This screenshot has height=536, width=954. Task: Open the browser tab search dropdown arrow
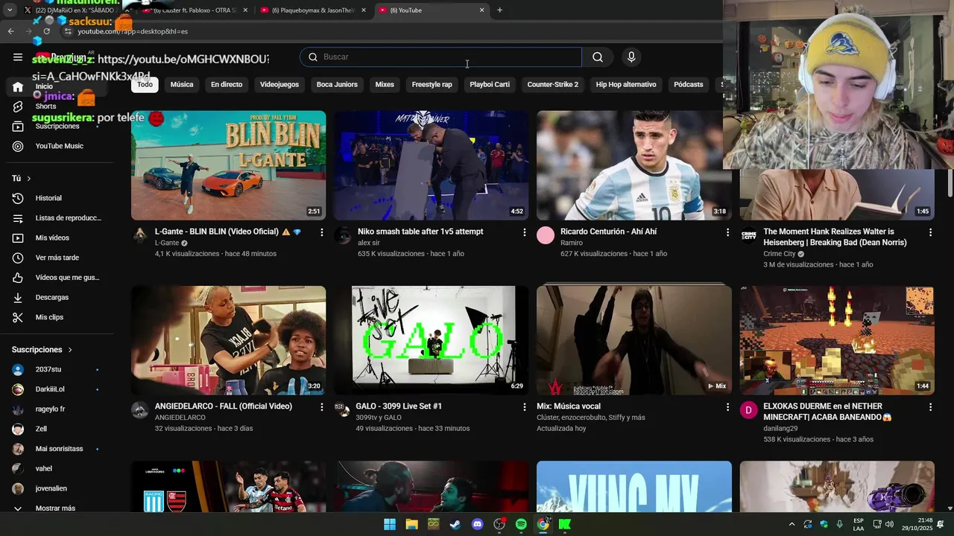[x=10, y=10]
